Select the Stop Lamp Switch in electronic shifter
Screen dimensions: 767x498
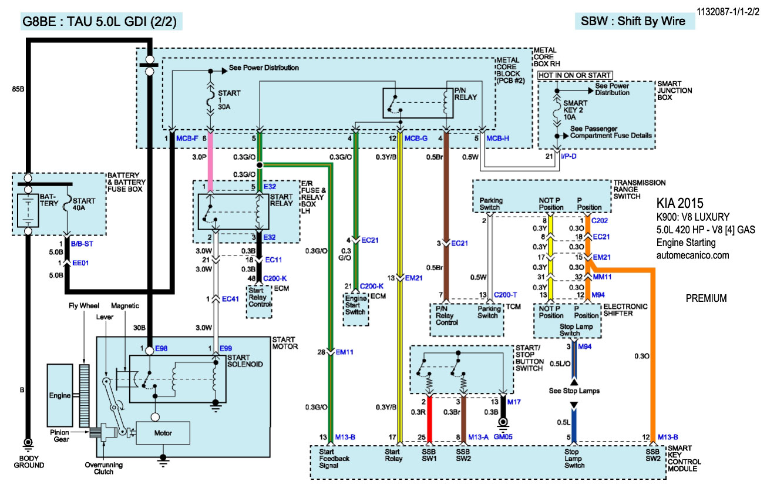pos(567,329)
